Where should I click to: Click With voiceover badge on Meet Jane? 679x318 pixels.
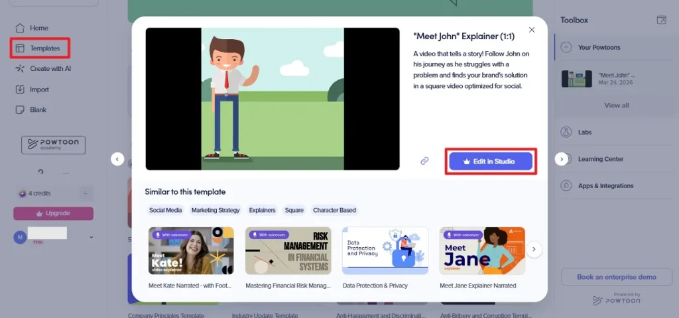pyautogui.click(x=462, y=235)
